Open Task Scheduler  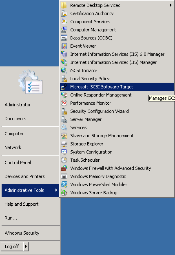coord(117,160)
